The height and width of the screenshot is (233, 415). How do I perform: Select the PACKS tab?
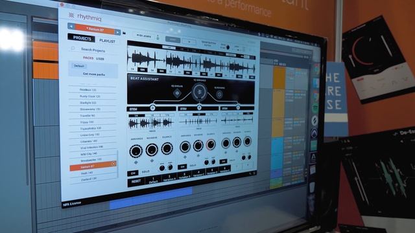pos(88,58)
